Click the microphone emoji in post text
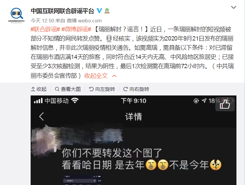This screenshot has height=185, width=245. [x=109, y=39]
